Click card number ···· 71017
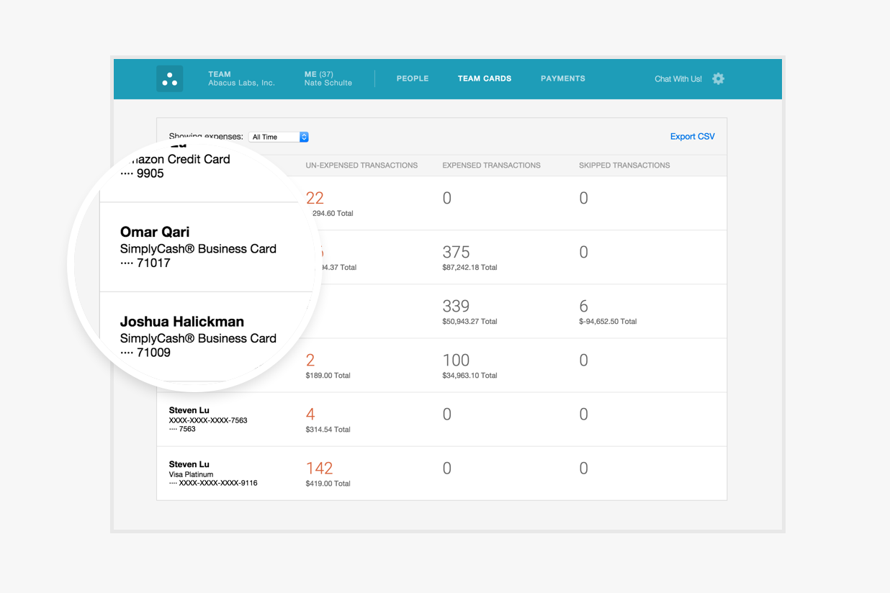 tap(145, 263)
